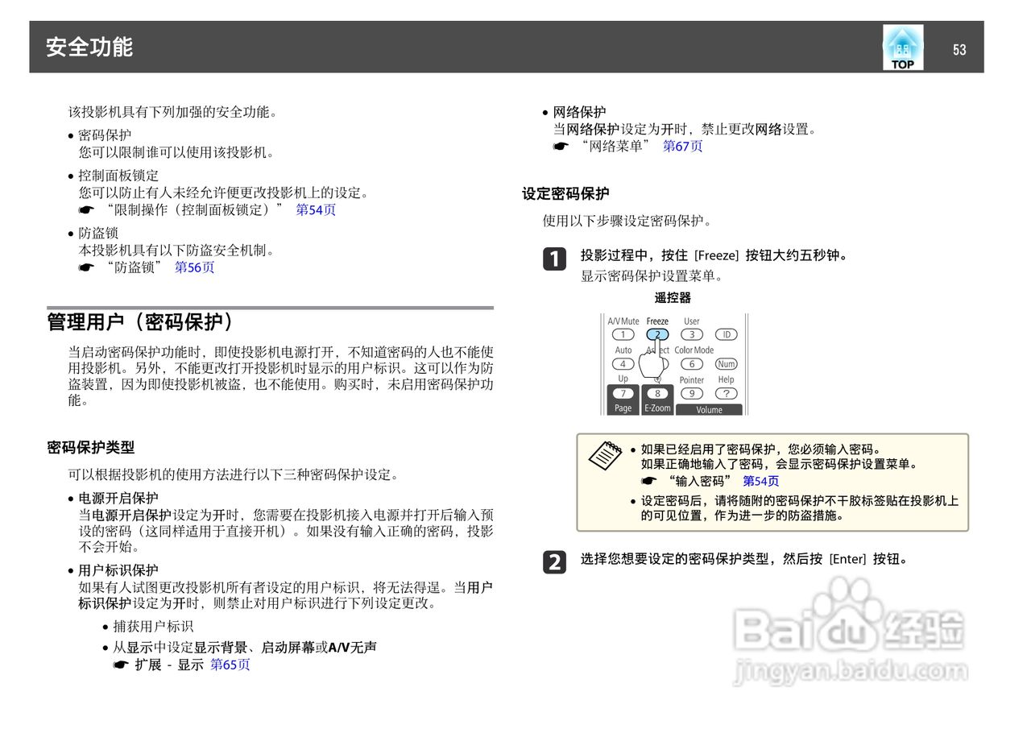Click the Help question mark button on the remote
Viewport: 1031px width, 729px height.
(727, 392)
